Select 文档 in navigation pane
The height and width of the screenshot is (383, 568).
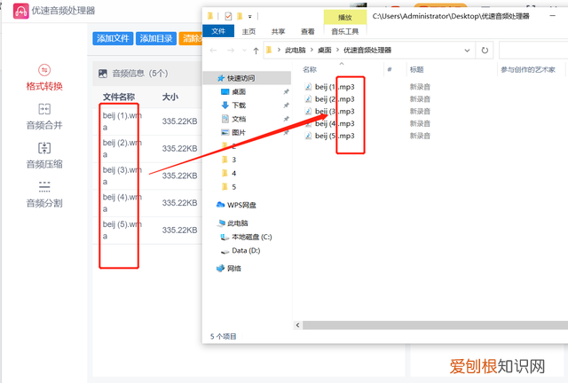239,119
